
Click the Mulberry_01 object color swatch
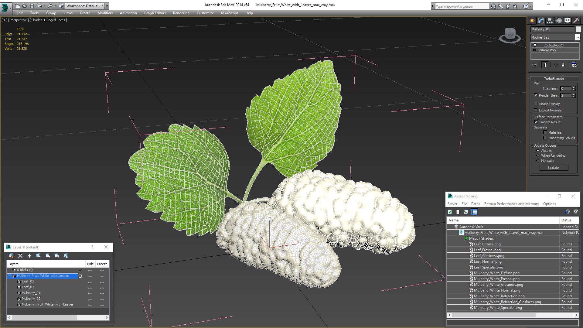(578, 29)
